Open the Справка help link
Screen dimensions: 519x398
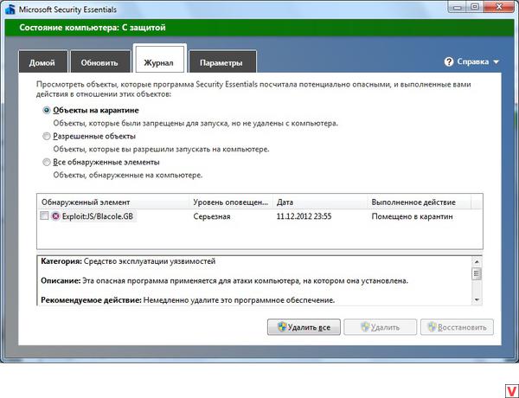(x=472, y=61)
